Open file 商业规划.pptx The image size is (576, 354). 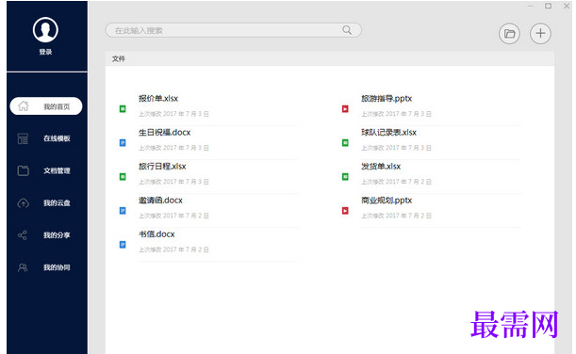pyautogui.click(x=387, y=200)
